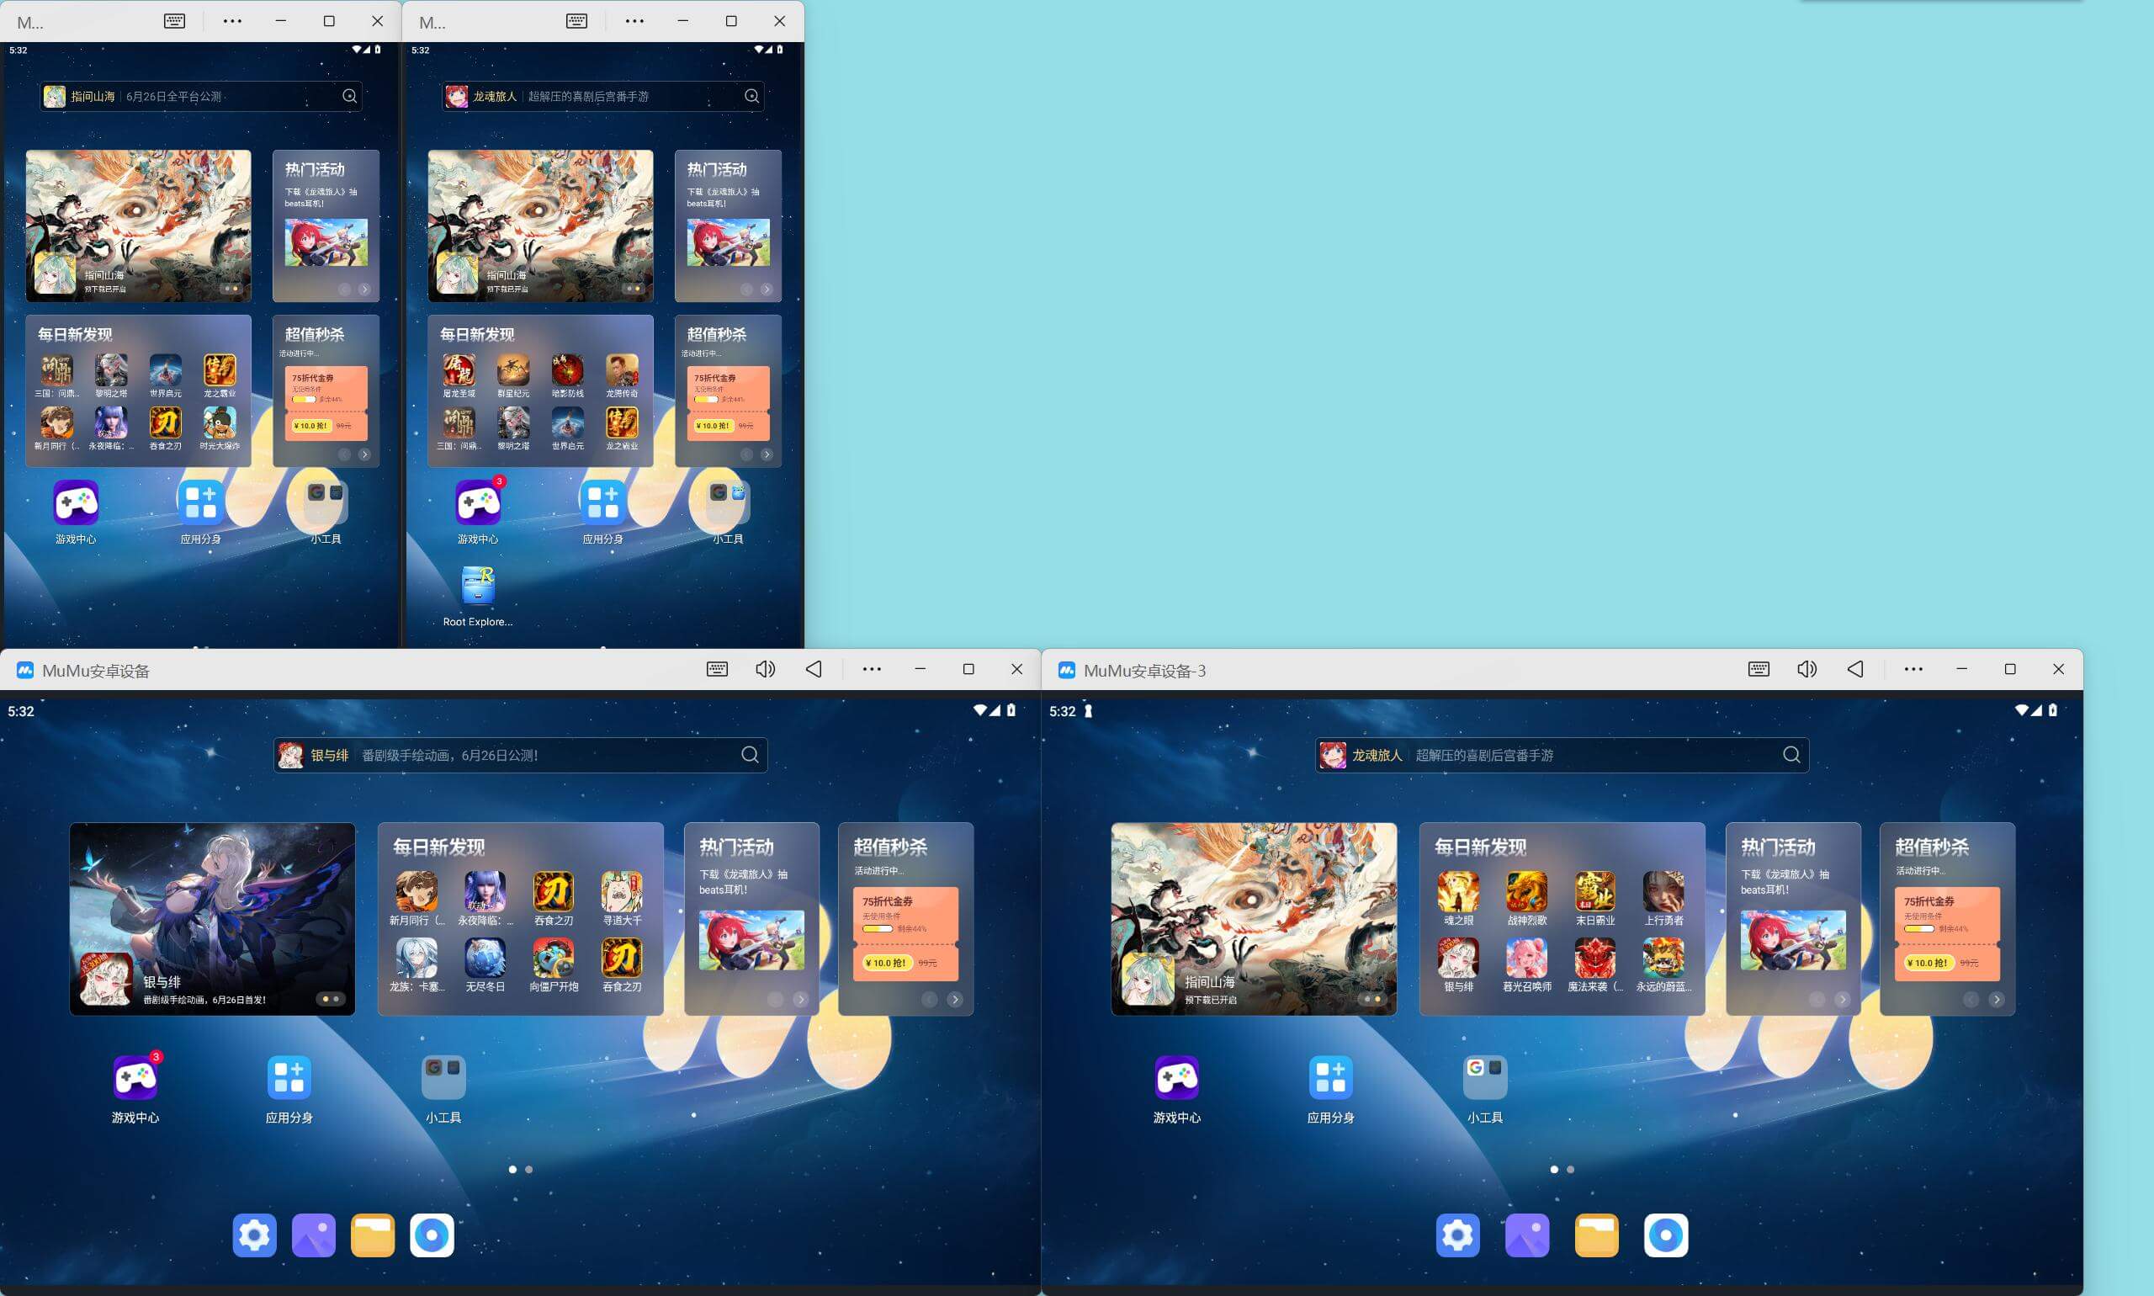Click the volume icon in MuMu安卓设备 title bar
This screenshot has width=2154, height=1296.
click(765, 669)
